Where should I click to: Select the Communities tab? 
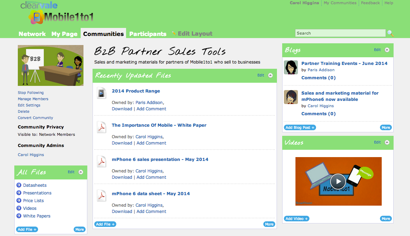pyautogui.click(x=103, y=34)
